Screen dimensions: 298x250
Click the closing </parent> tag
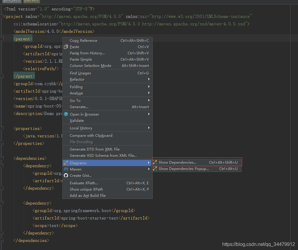24,76
